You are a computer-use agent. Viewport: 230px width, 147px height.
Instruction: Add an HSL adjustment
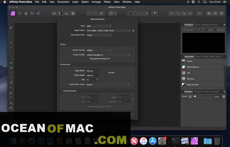point(202,73)
